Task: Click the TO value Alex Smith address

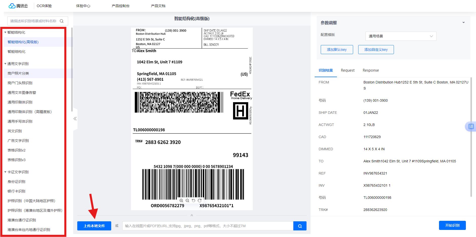Action: [410, 161]
